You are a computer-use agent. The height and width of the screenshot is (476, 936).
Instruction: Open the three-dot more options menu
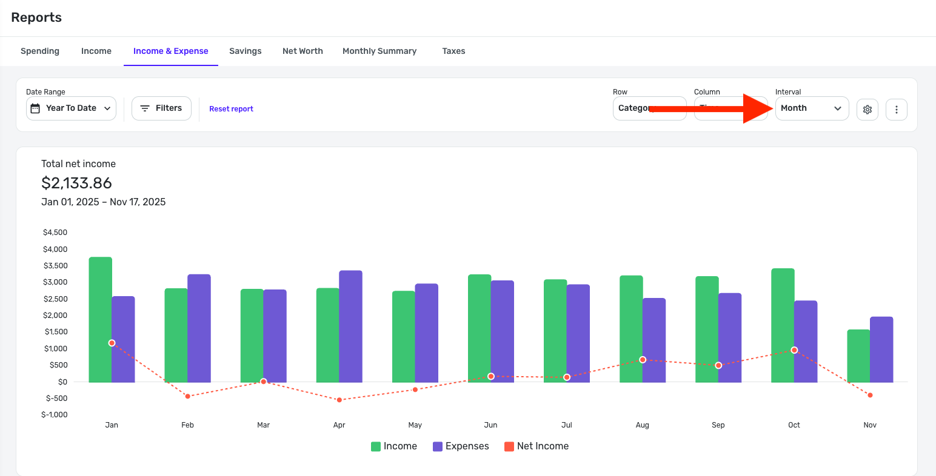point(896,110)
